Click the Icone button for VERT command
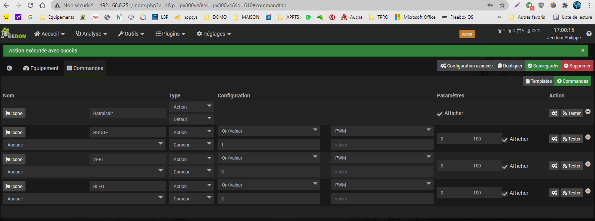 [x=14, y=160]
